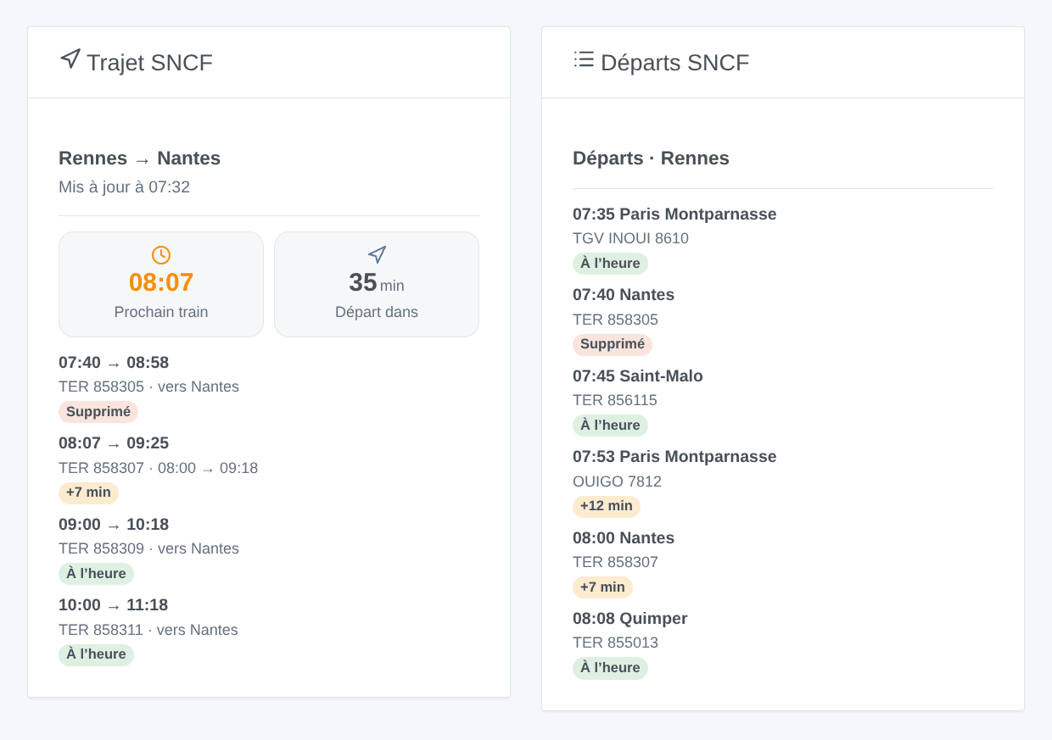Image resolution: width=1052 pixels, height=740 pixels.
Task: Click the orange 08:07 next train time
Action: pyautogui.click(x=161, y=282)
